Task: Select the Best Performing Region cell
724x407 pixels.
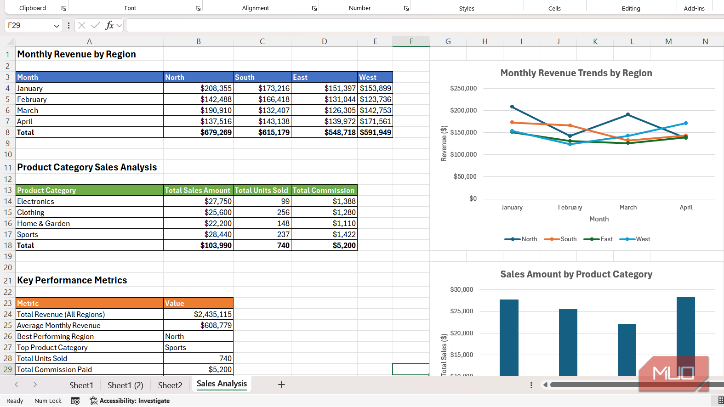Action: pyautogui.click(x=90, y=336)
